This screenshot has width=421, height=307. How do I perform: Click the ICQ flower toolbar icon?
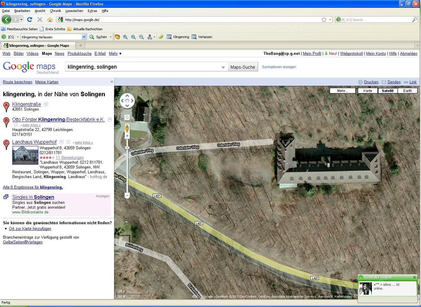click(4, 37)
